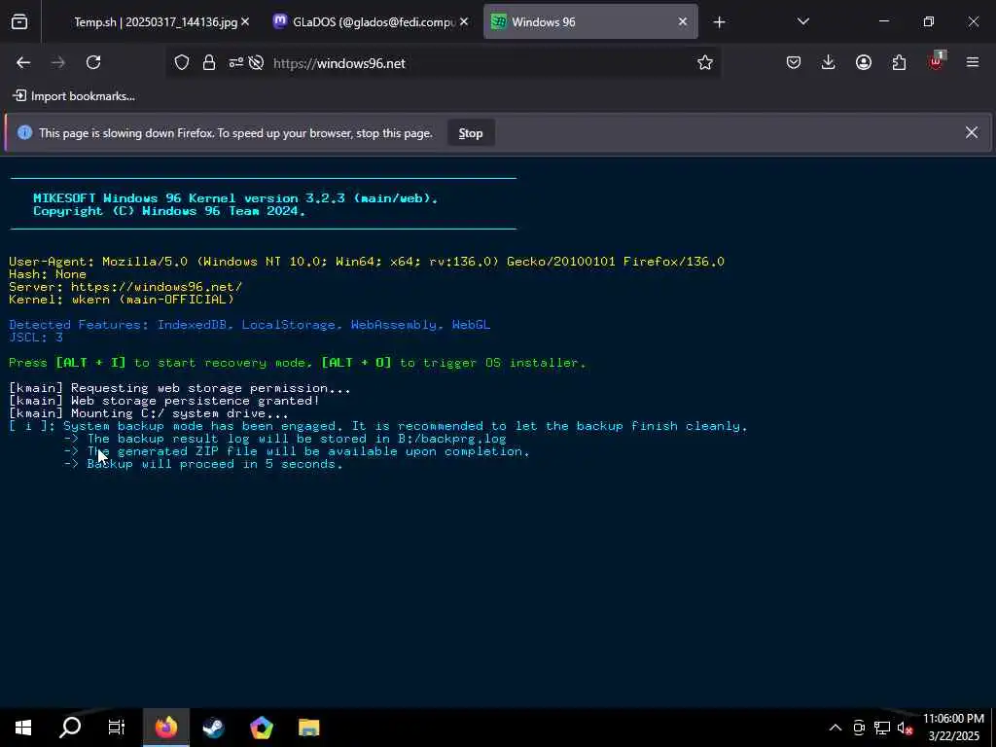Open the Firefox View icon
The image size is (996, 747).
[19, 21]
